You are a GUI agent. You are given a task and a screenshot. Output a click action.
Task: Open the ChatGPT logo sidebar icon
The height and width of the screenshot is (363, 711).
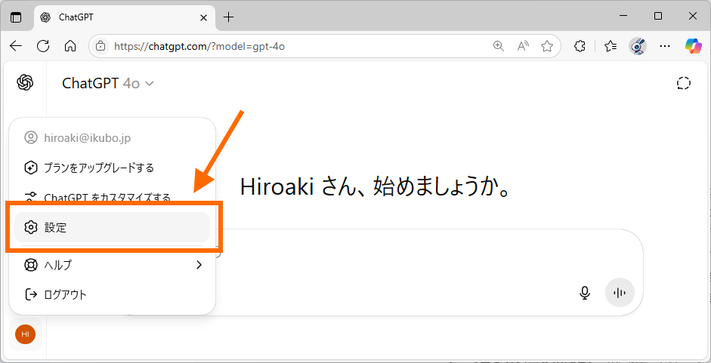point(26,82)
